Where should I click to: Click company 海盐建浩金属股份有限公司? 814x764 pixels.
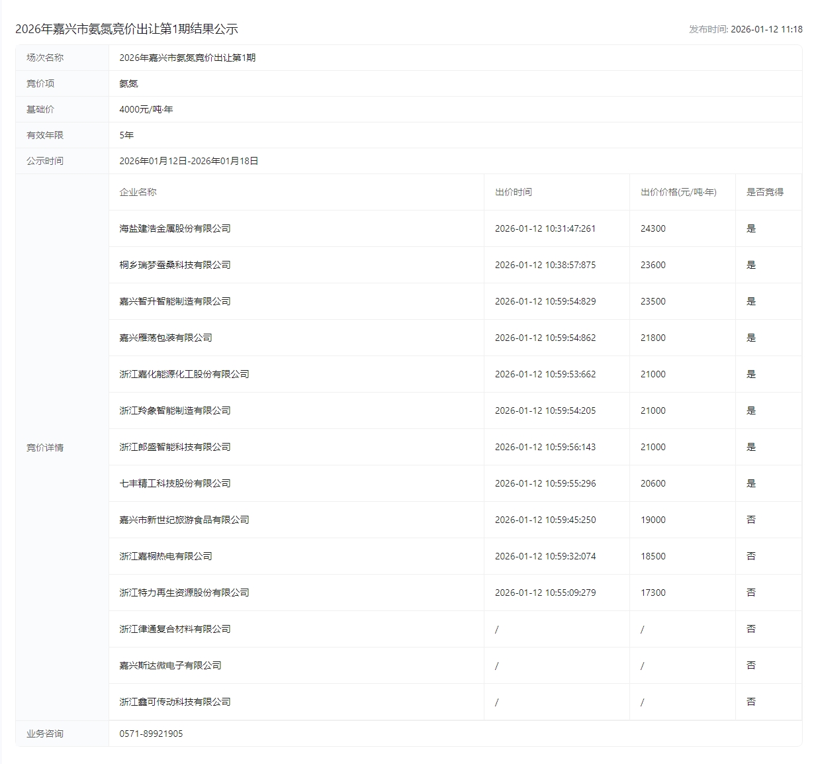(x=175, y=228)
